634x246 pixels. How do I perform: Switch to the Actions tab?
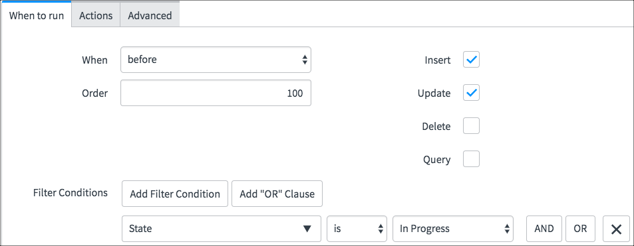tap(96, 15)
